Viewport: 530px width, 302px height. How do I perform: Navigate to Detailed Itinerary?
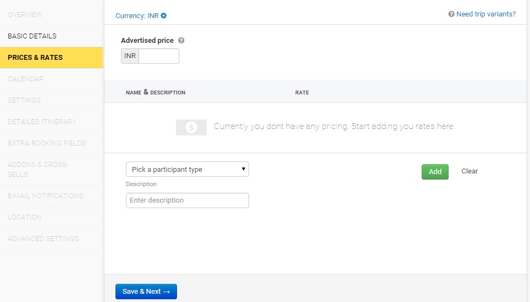(x=42, y=122)
